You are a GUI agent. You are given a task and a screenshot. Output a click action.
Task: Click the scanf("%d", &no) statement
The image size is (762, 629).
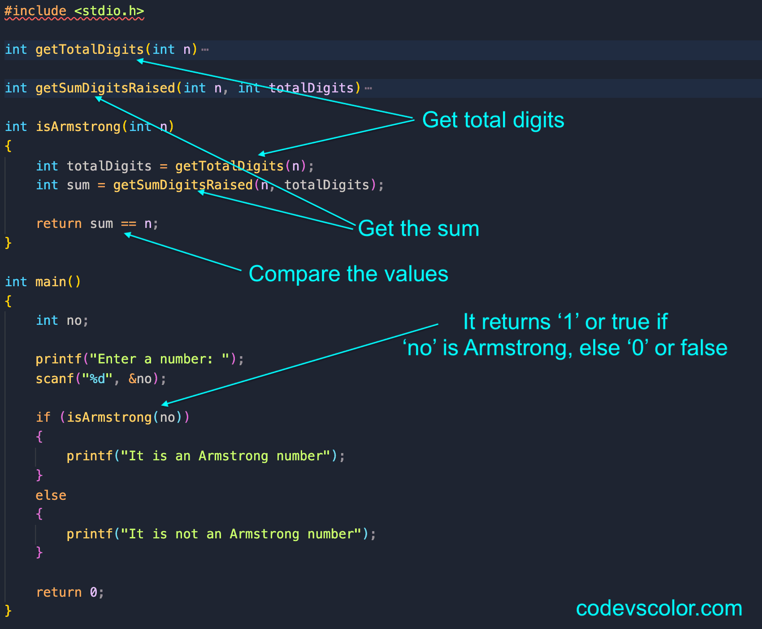pos(101,379)
